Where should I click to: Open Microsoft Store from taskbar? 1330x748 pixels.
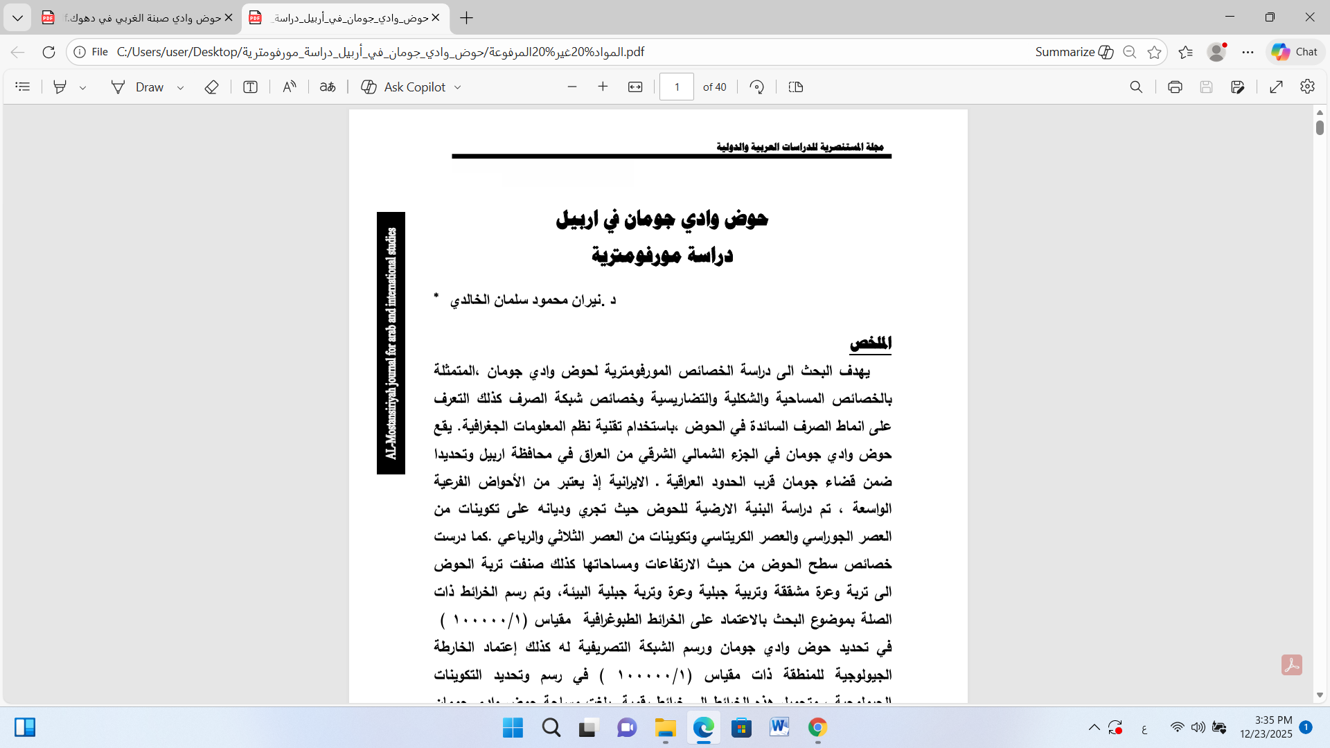pyautogui.click(x=741, y=728)
